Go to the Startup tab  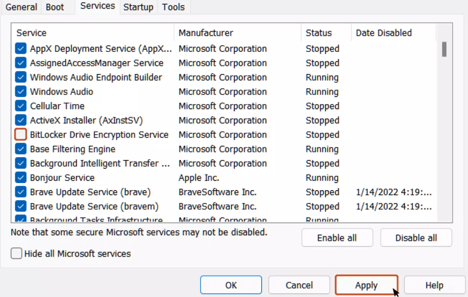138,7
